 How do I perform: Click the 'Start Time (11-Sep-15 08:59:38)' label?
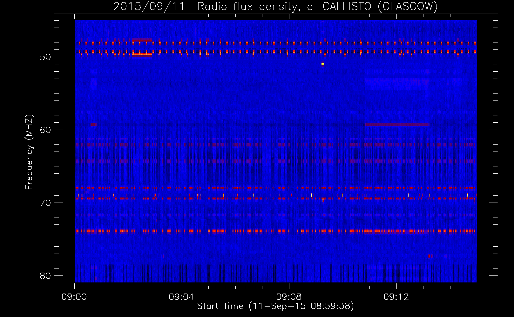tap(275, 306)
